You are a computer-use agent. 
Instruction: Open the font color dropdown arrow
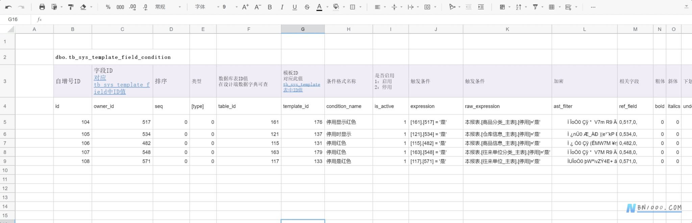[x=327, y=7]
